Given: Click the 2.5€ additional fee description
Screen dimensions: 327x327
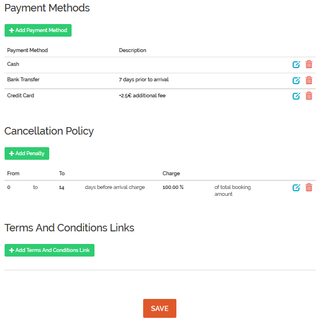Looking at the screenshot, I should point(142,96).
